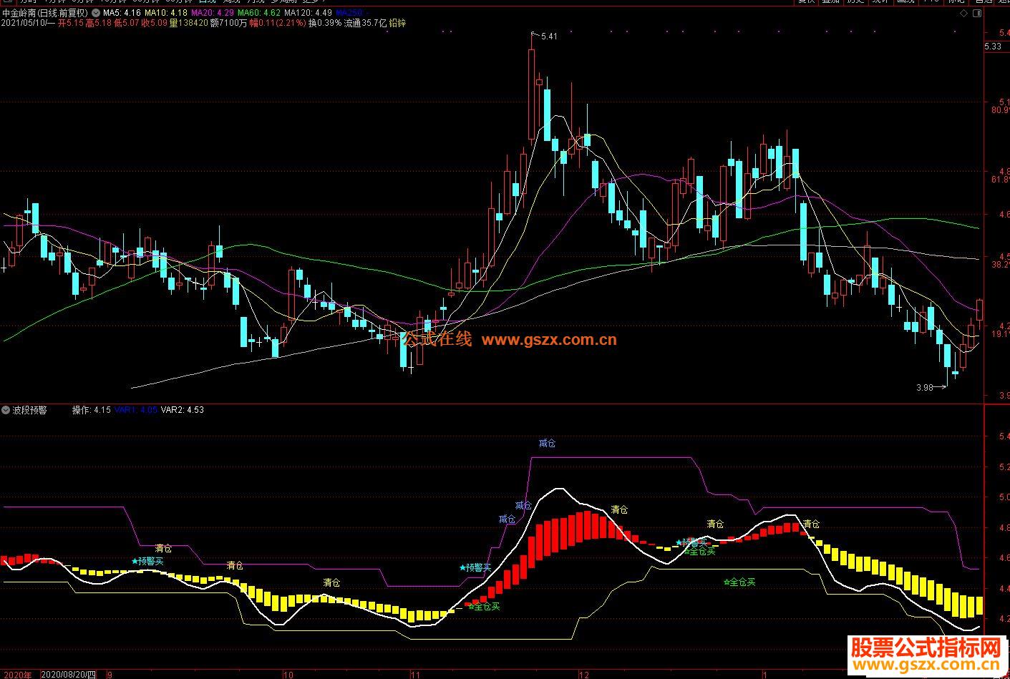Click the blue VAR1: 4.05 value
Image resolution: width=1010 pixels, height=679 pixels.
(x=135, y=410)
